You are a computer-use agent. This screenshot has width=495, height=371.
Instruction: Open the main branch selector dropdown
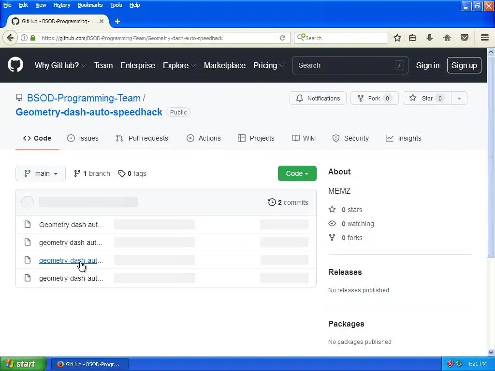click(41, 173)
